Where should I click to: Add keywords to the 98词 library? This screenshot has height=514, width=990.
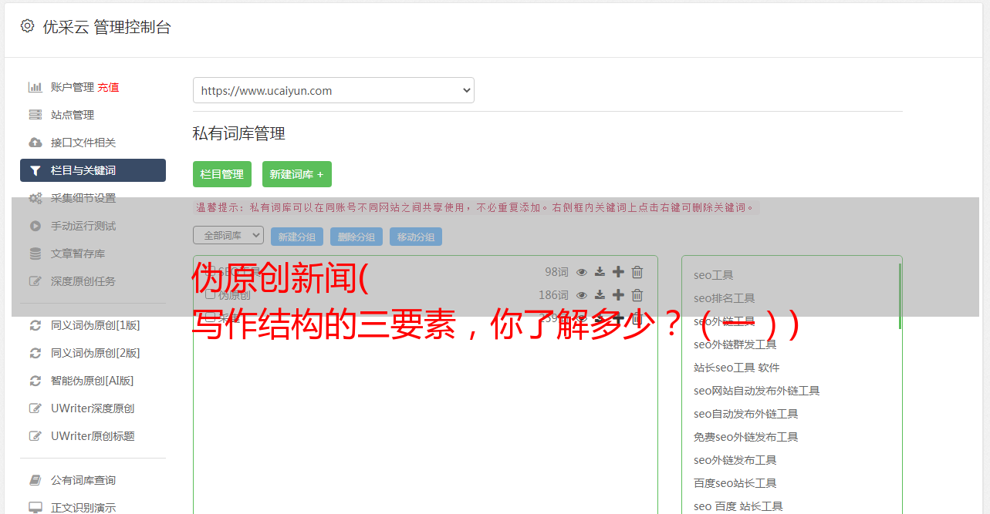[x=618, y=272]
